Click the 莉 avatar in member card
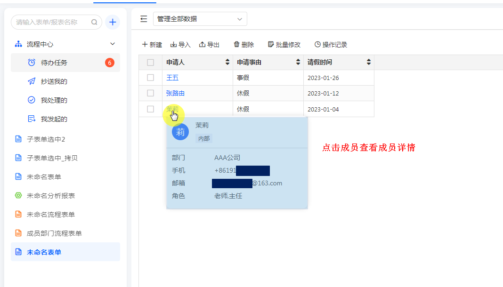The height and width of the screenshot is (287, 503). 180,132
